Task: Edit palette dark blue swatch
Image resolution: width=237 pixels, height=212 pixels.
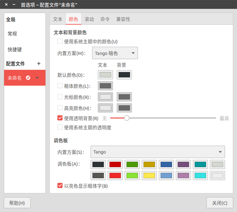Action: (x=166, y=165)
